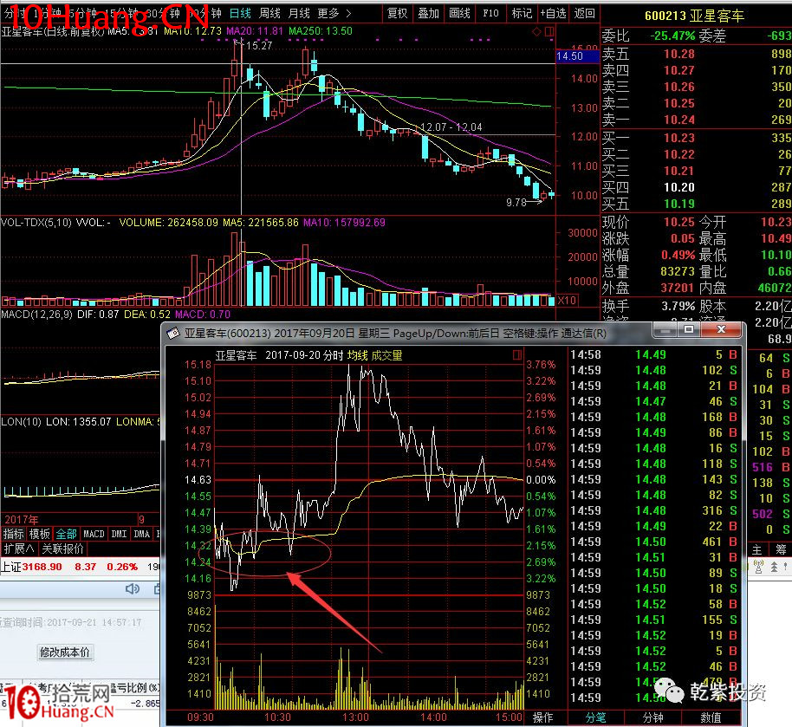Click the X10 volume scale label
This screenshot has height=727, width=792.
(x=567, y=301)
